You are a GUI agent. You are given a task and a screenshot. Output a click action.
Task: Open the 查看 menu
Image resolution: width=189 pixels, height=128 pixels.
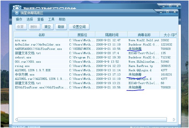[40, 19]
